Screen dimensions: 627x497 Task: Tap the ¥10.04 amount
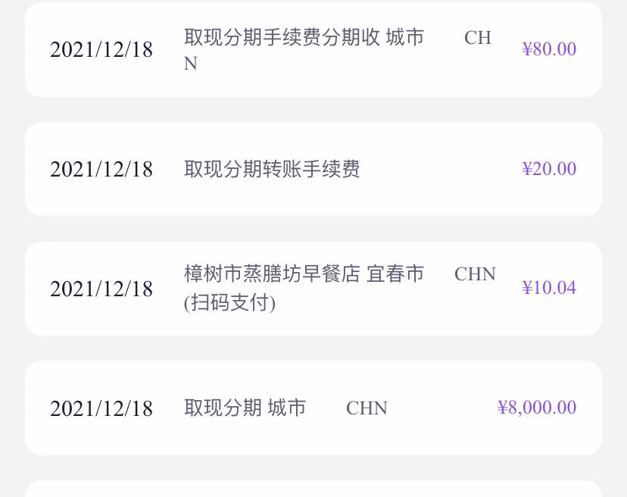[x=549, y=288]
